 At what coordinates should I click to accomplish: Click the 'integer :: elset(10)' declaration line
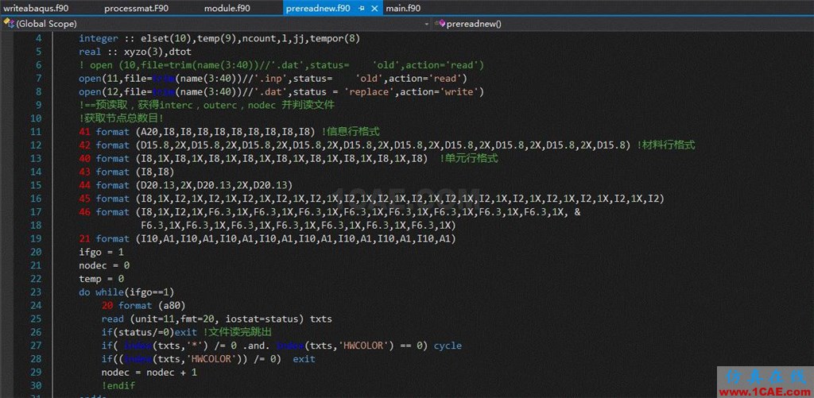point(219,38)
